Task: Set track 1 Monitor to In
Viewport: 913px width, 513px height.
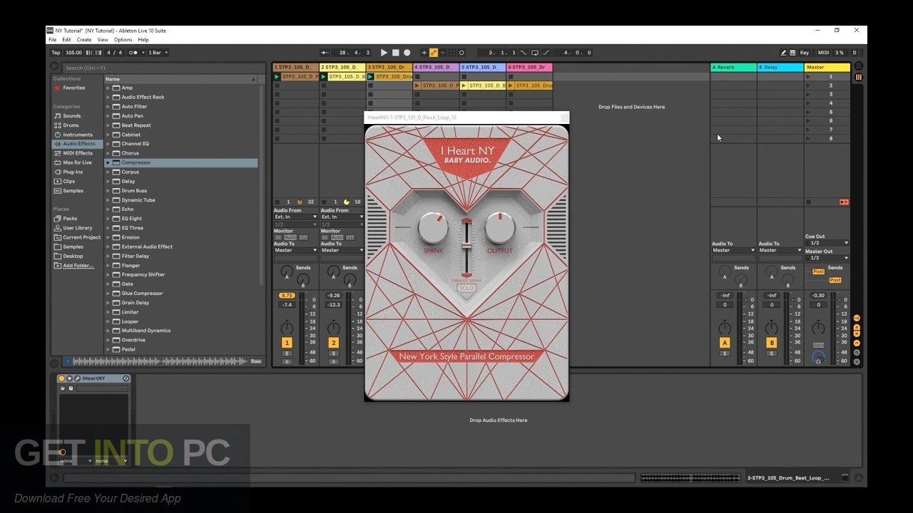Action: (279, 237)
